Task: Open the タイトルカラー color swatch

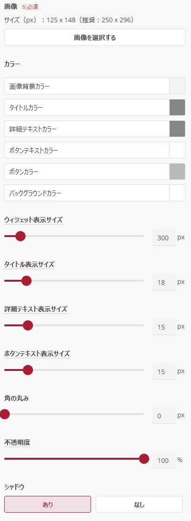Action: click(178, 107)
